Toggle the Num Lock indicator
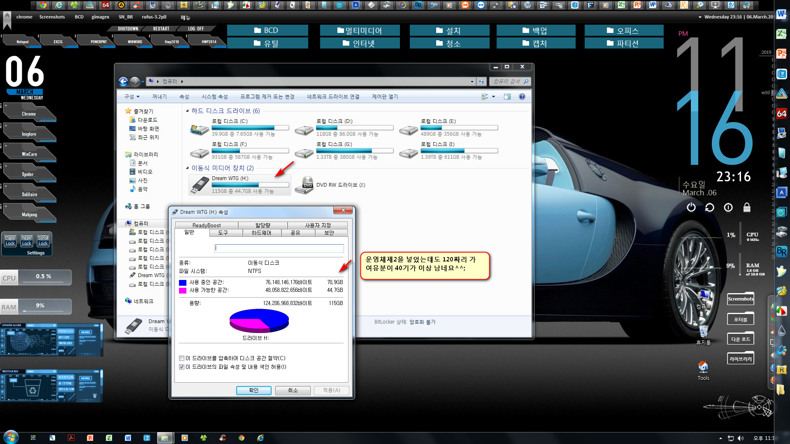The height and width of the screenshot is (444, 790). click(26, 241)
